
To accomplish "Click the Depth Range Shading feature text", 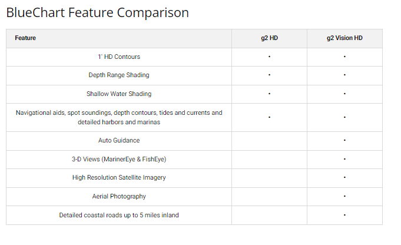I will [x=119, y=75].
